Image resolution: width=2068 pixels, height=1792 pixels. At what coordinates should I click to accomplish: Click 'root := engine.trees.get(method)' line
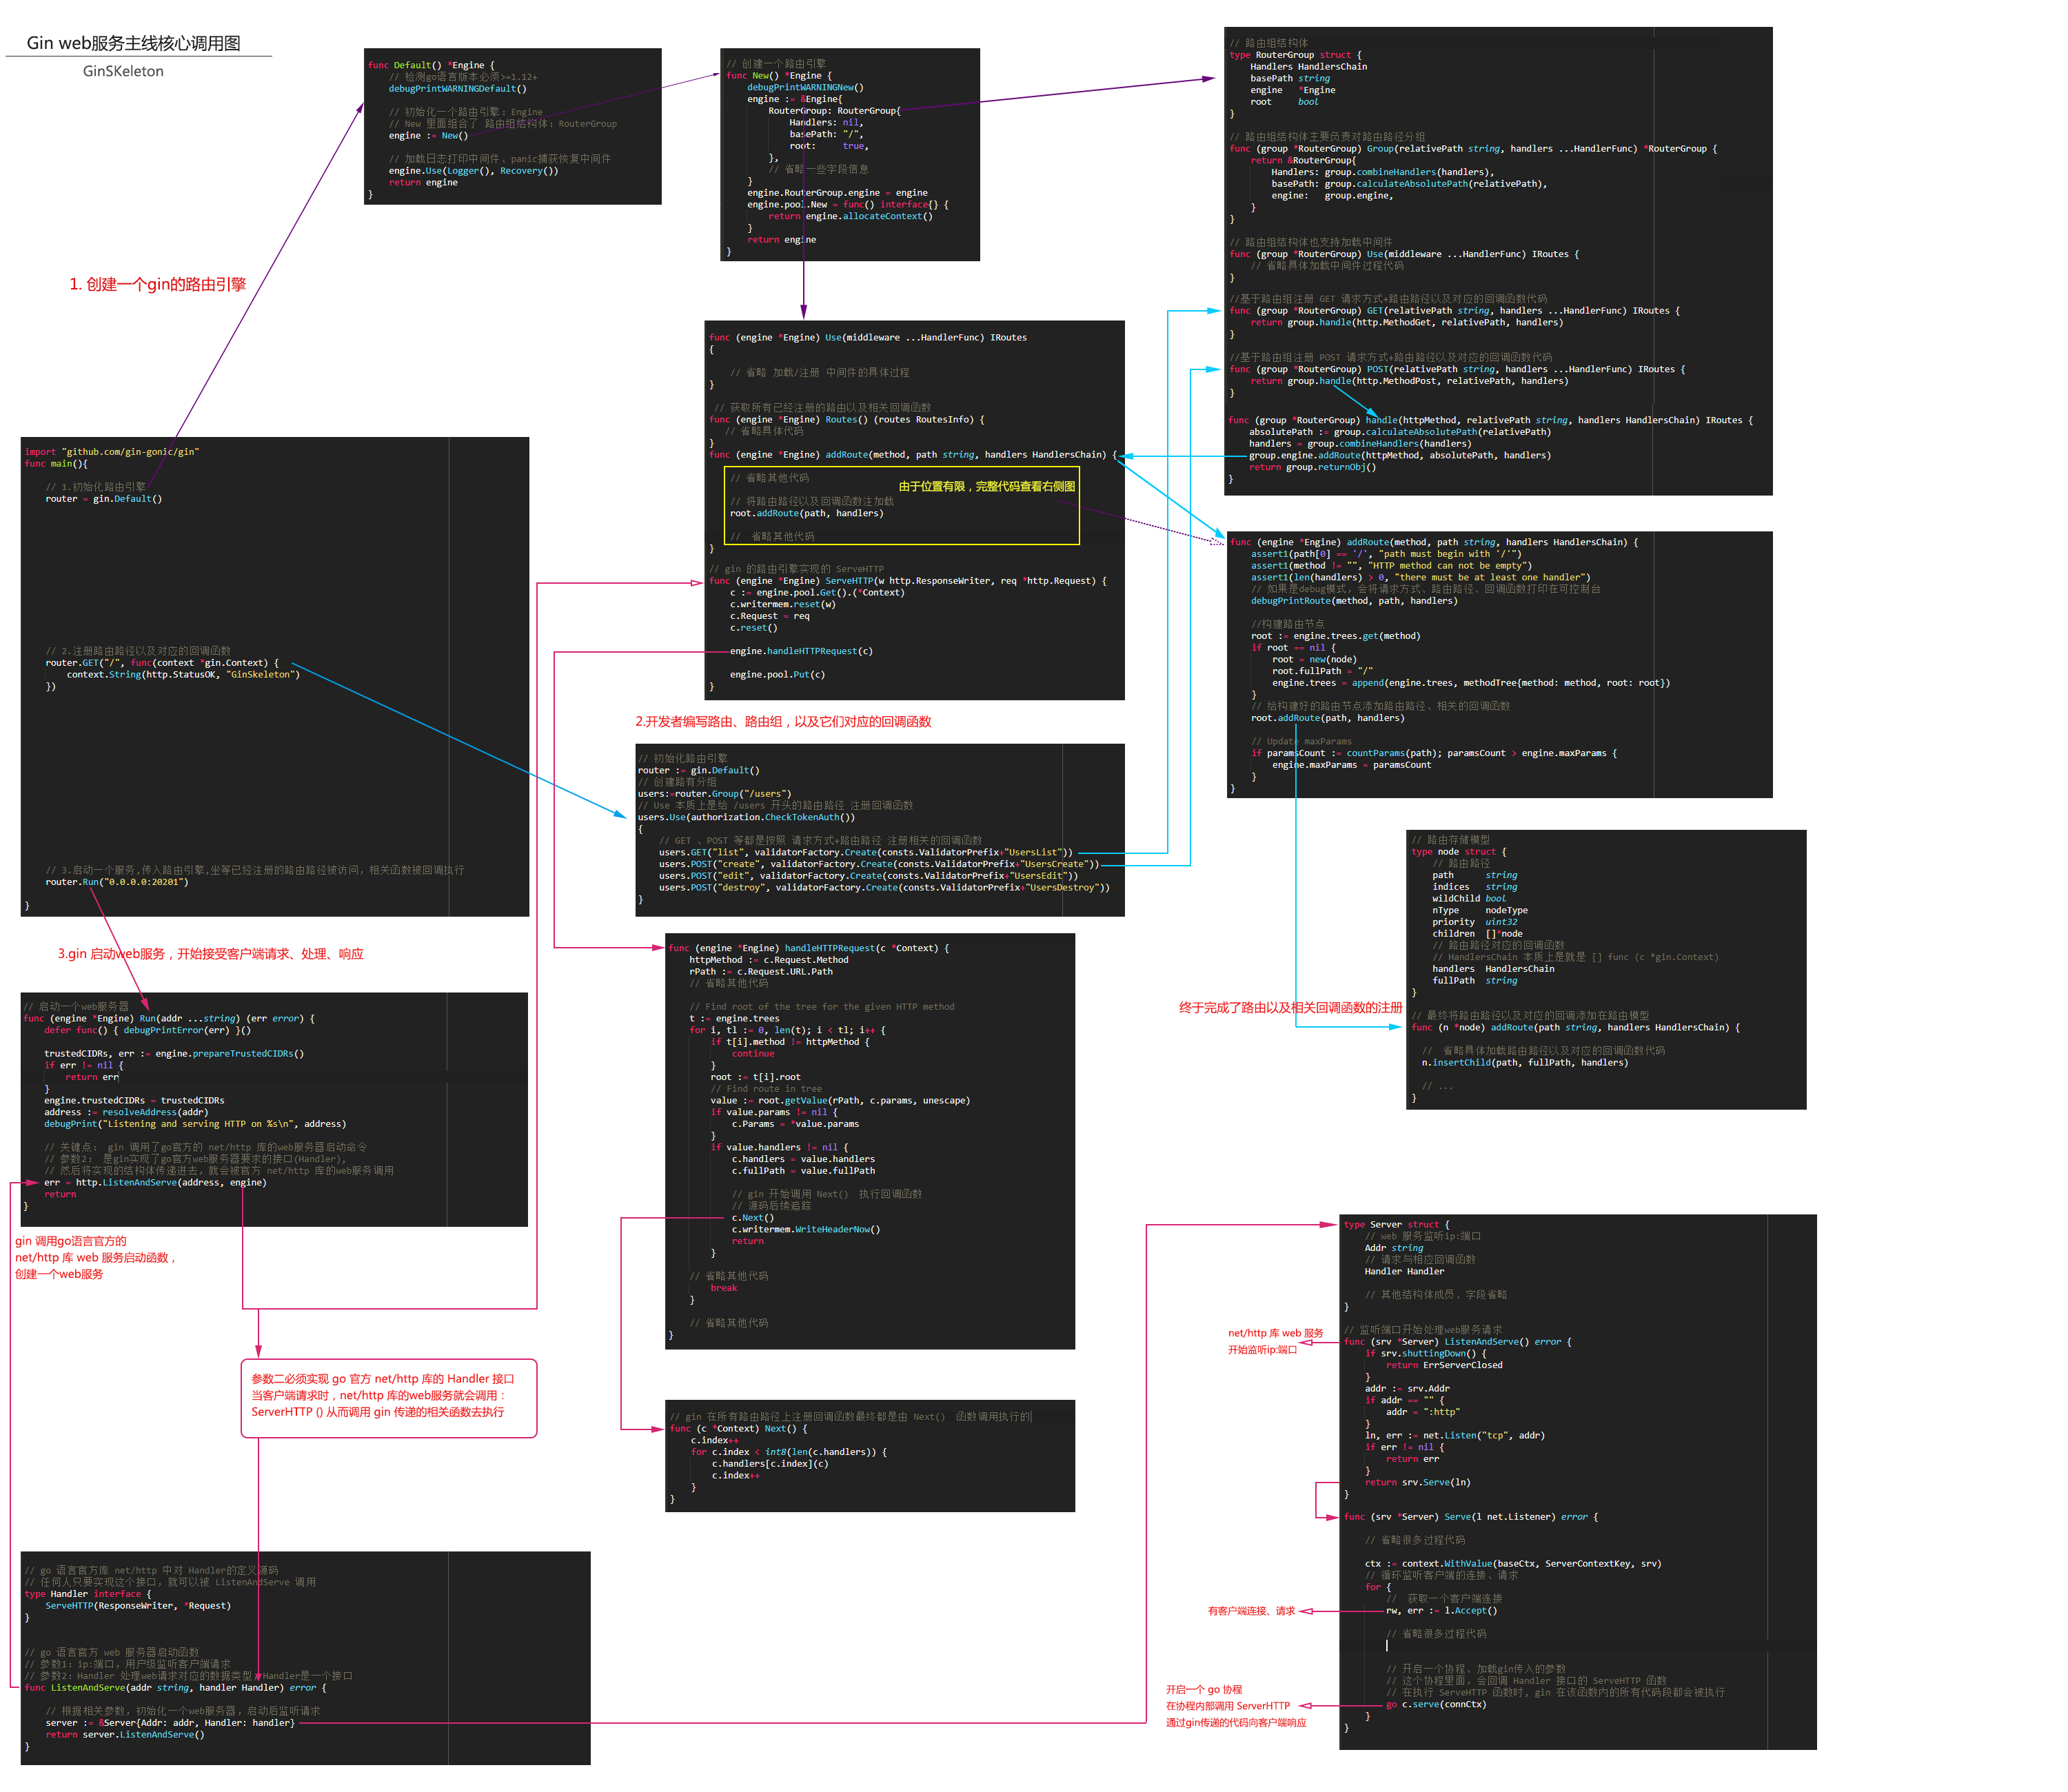1335,636
